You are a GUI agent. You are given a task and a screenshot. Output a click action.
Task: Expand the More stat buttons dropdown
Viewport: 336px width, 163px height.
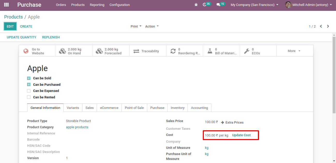294,51
